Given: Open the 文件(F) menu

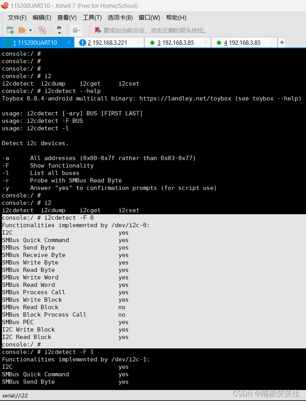Looking at the screenshot, I should [x=17, y=17].
